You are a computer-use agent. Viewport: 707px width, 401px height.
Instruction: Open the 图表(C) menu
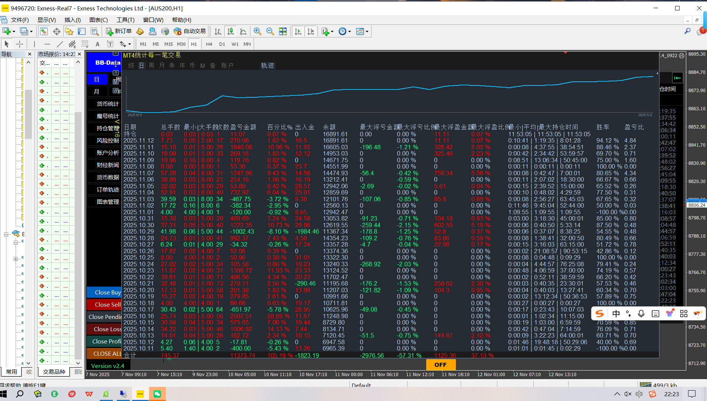click(98, 20)
